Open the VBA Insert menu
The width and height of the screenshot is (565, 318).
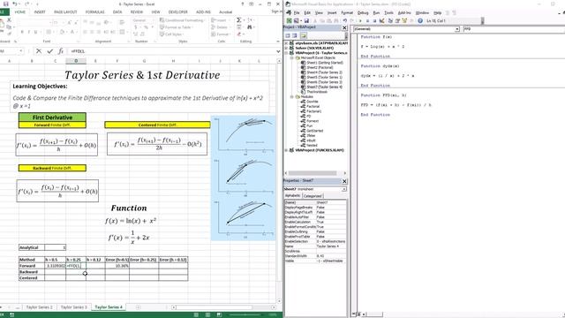point(332,13)
